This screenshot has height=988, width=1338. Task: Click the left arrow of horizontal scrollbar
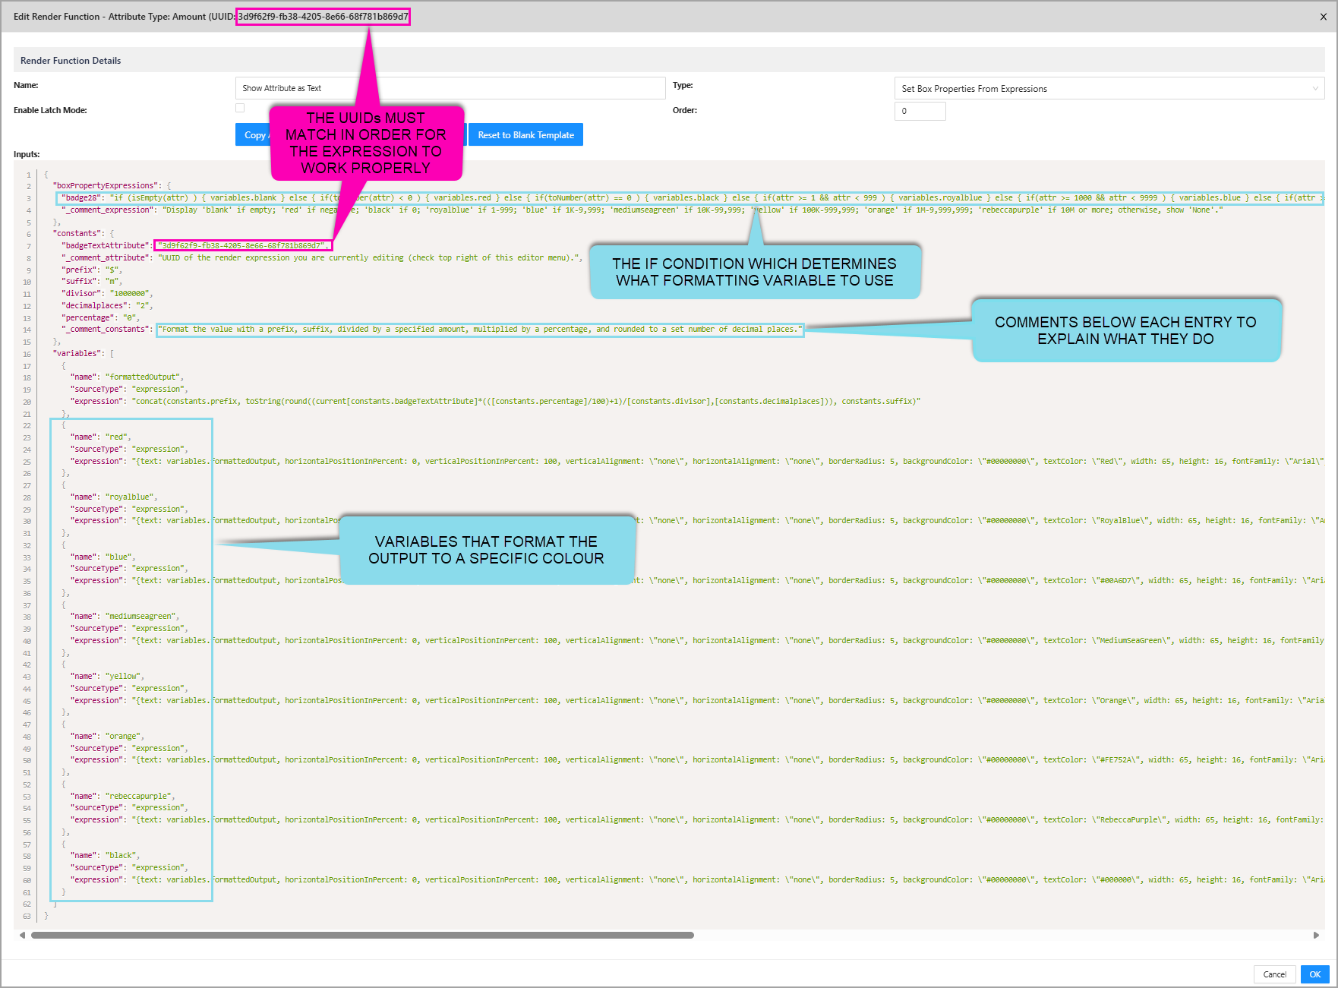click(x=22, y=935)
